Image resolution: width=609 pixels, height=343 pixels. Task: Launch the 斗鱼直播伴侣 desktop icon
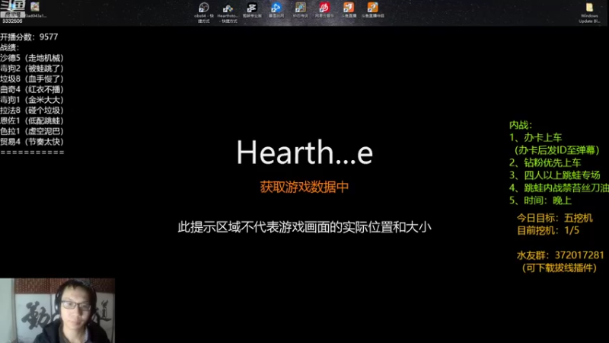373,10
